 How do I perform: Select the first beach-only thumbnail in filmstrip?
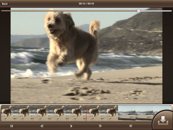point(127,113)
